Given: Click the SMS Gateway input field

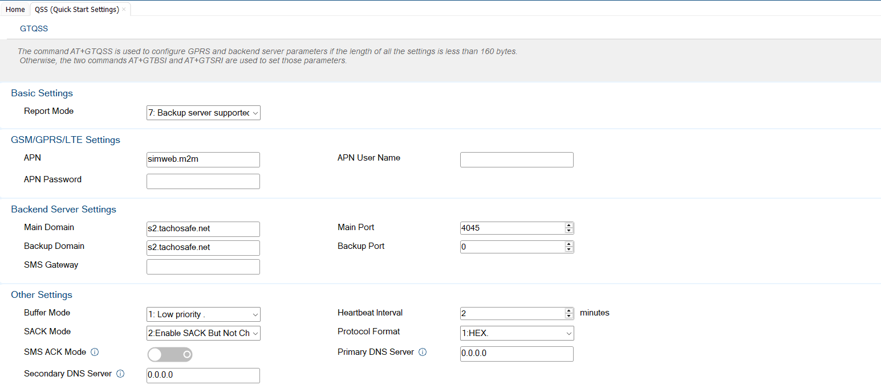Looking at the screenshot, I should pyautogui.click(x=203, y=267).
